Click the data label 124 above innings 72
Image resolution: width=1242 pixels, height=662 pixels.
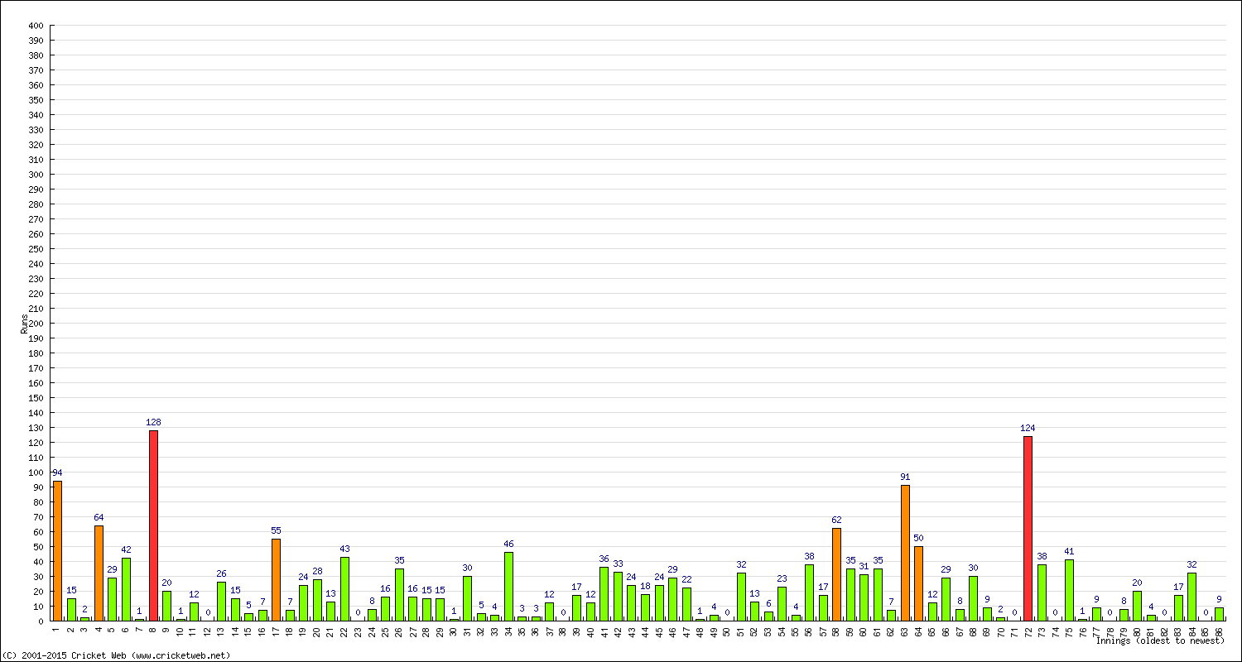coord(1028,428)
